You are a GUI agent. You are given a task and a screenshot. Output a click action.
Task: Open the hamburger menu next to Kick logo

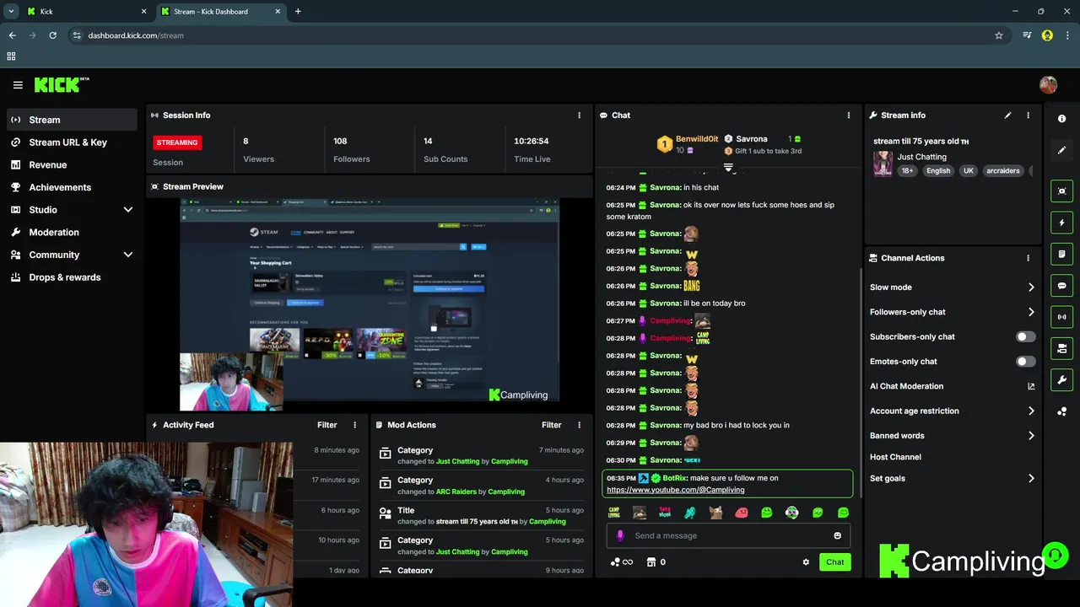coord(18,85)
